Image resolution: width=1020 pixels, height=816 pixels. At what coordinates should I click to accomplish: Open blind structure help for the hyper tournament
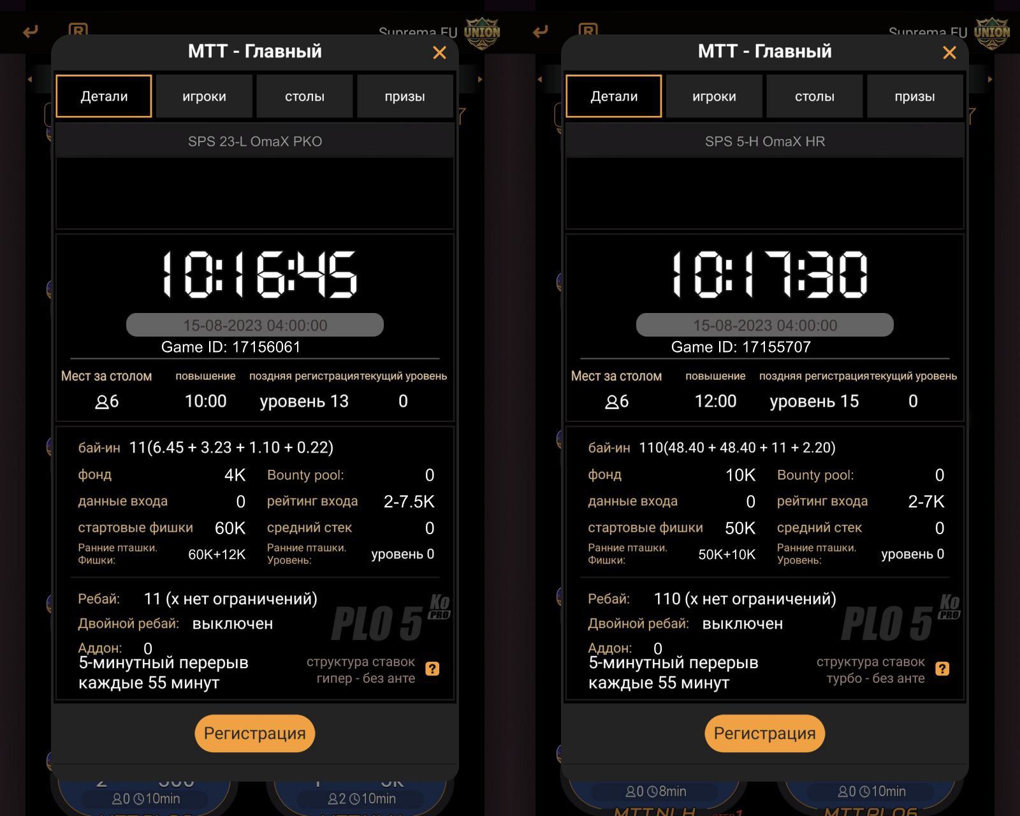[432, 669]
